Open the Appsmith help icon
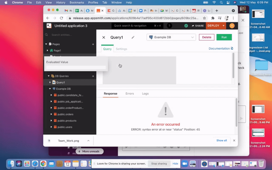272x170 pixels. click(x=169, y=25)
